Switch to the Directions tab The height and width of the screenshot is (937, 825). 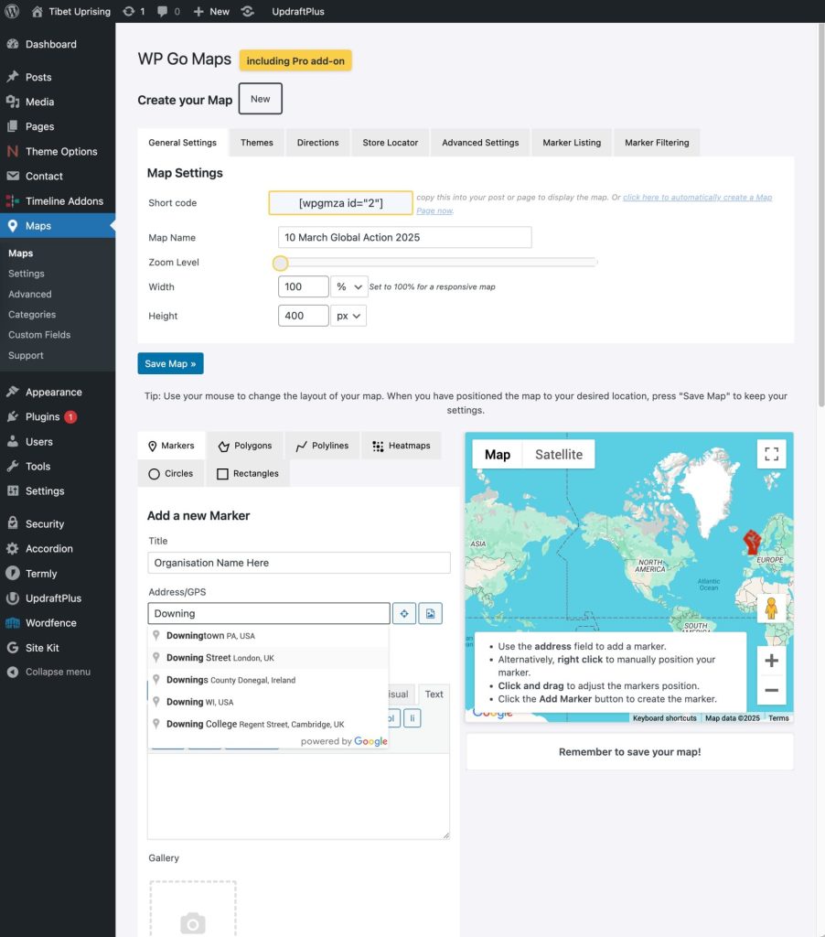(317, 143)
